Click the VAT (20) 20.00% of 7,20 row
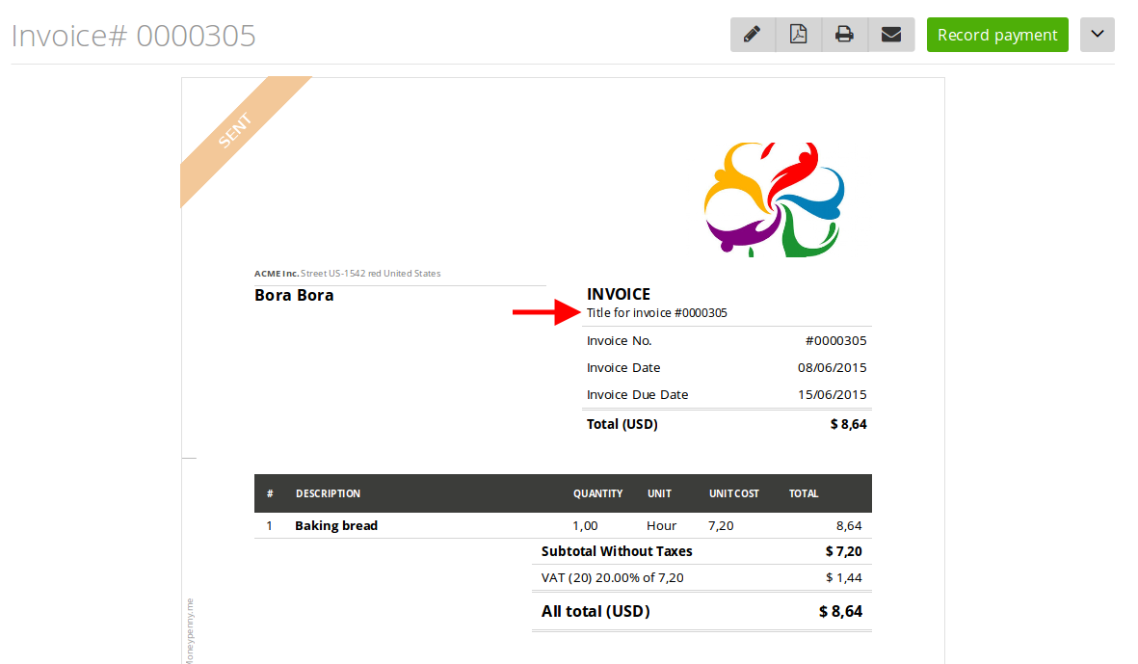Screen dimensions: 1138x664 point(701,577)
